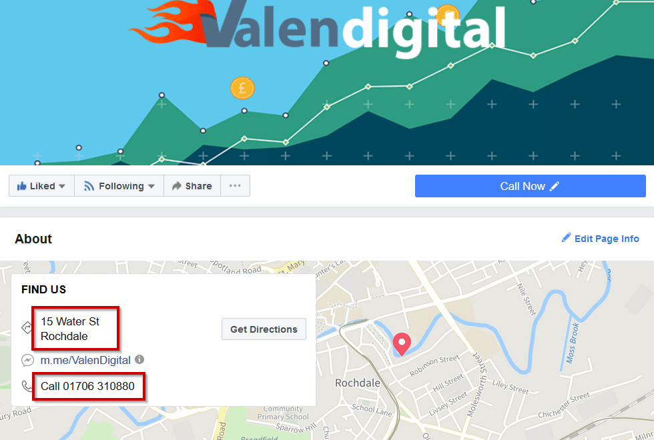Click the Get Directions button
The height and width of the screenshot is (440, 654).
264,329
